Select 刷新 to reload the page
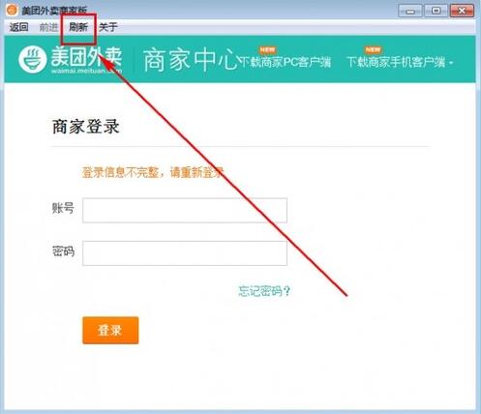This screenshot has height=414, width=481. pyautogui.click(x=78, y=27)
